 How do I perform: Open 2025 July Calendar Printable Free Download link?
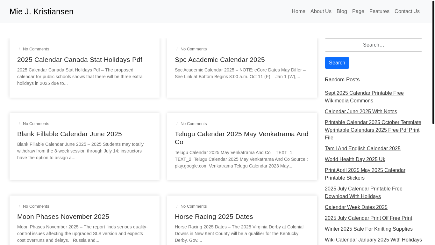point(364,193)
